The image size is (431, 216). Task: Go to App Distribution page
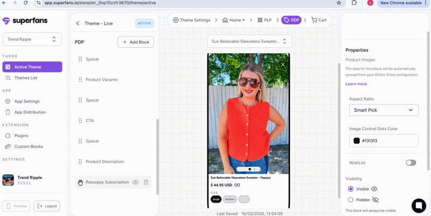(x=30, y=112)
